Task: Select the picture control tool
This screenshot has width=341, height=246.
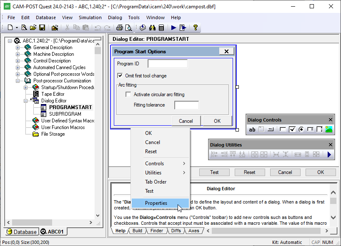Action: [x=329, y=129]
